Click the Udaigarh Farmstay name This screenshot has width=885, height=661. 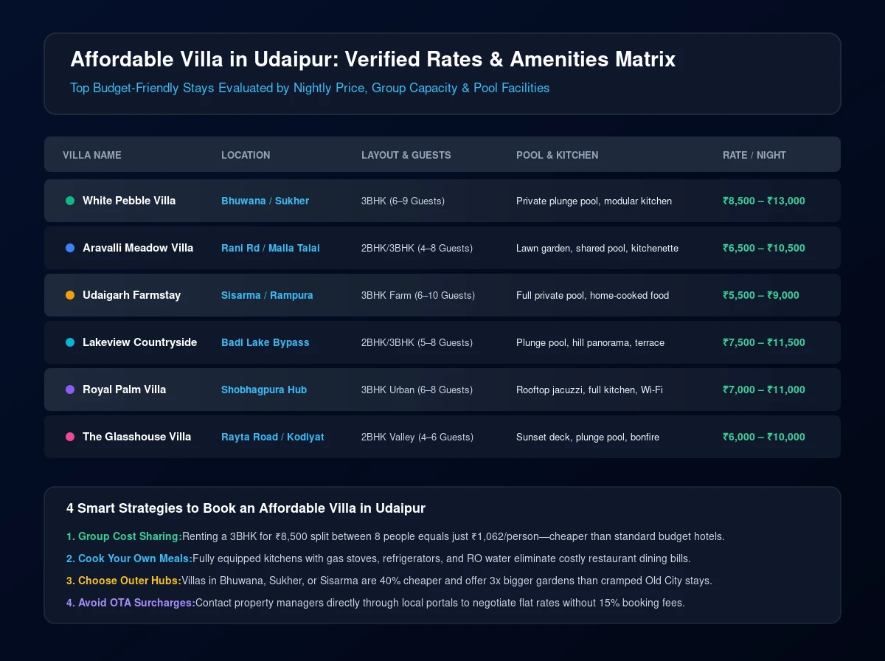[x=131, y=295]
